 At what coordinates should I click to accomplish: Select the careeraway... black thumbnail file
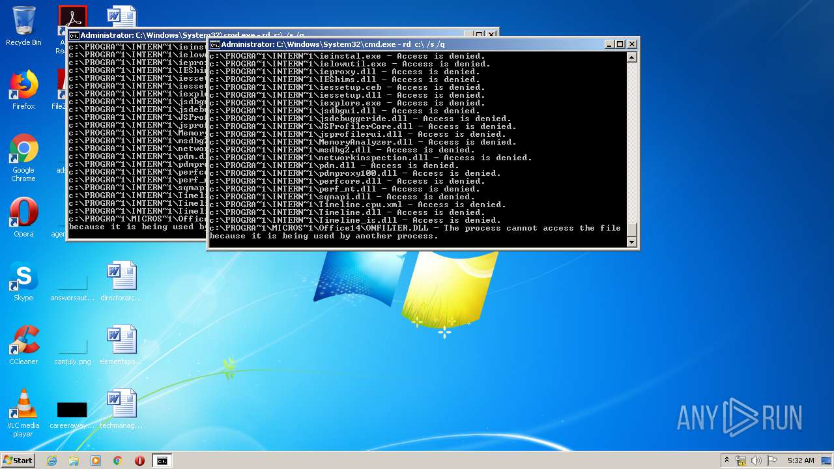[x=72, y=414]
